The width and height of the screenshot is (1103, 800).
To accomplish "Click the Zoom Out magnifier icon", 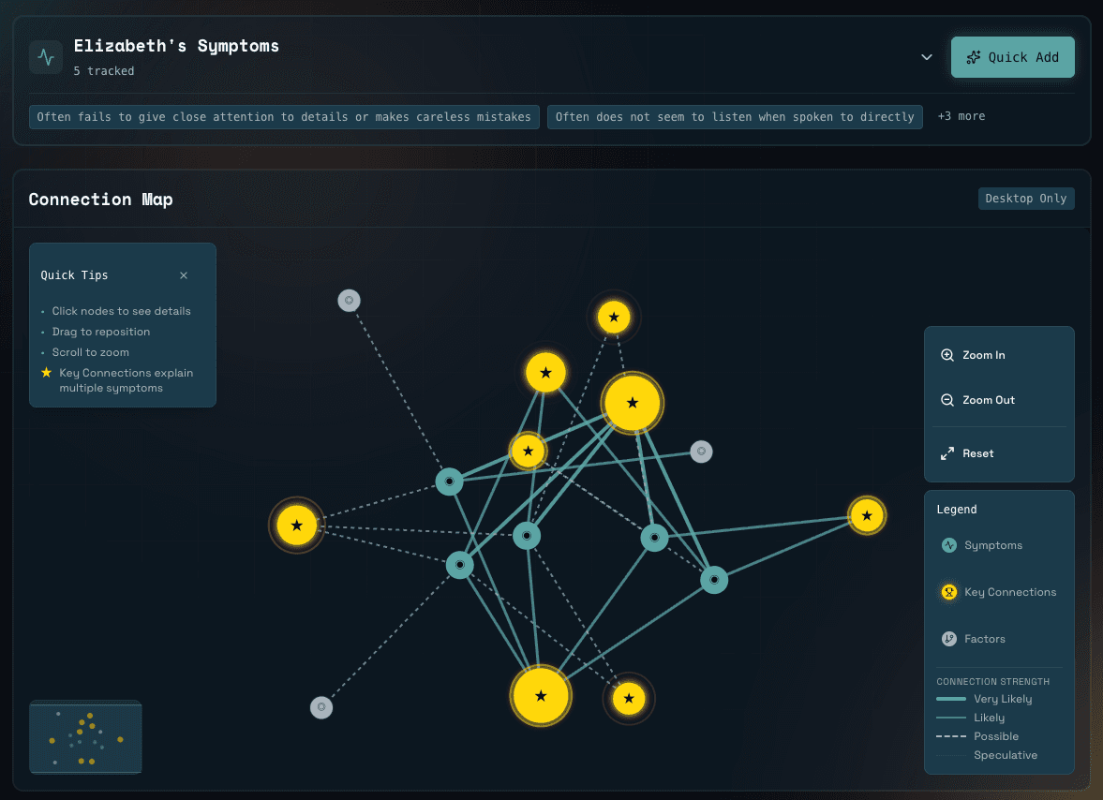I will point(946,400).
